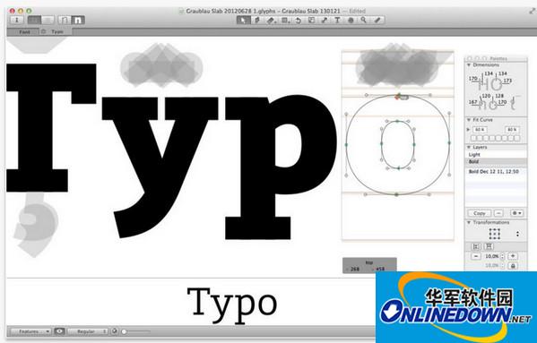Click the top on-curve node of outer O
This screenshot has width=537, height=343.
click(398, 95)
